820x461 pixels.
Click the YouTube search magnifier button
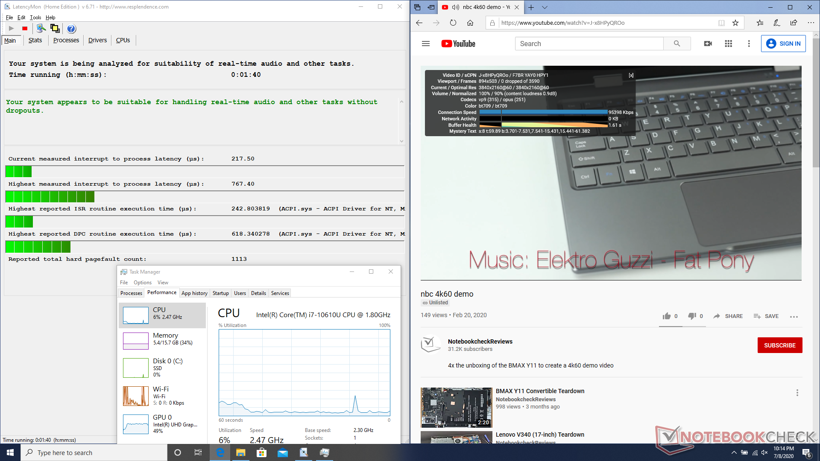[676, 44]
